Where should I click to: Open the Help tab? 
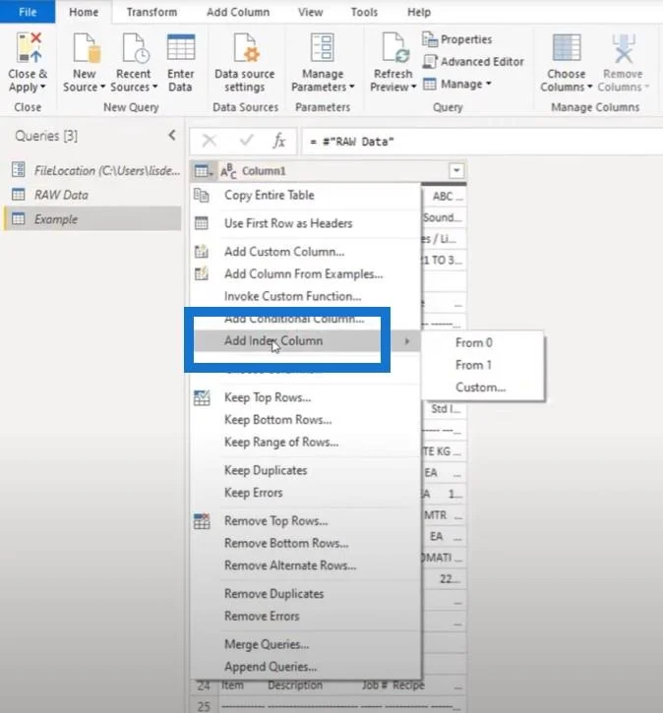tap(419, 12)
